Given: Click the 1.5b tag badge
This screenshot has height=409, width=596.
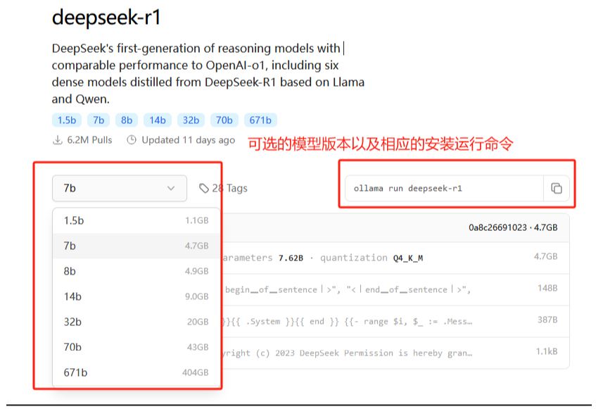Looking at the screenshot, I should (67, 120).
